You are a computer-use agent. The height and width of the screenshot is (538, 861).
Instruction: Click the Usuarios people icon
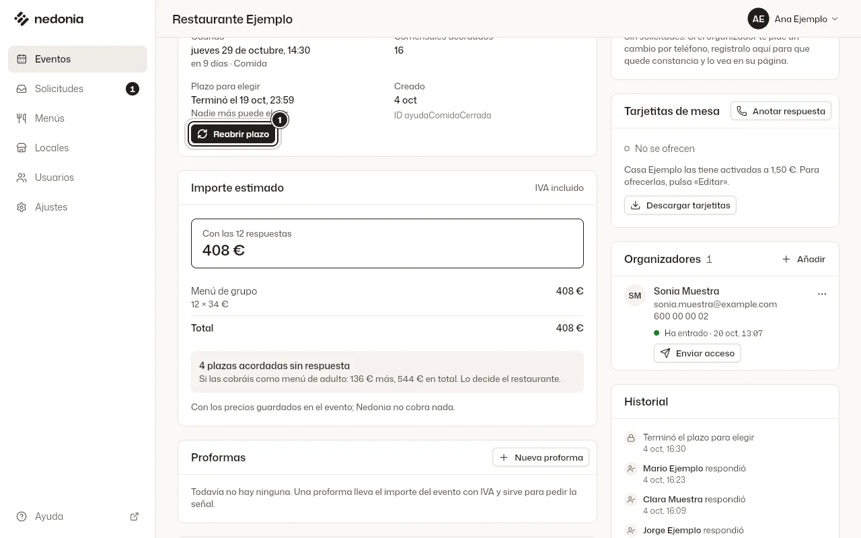point(22,178)
